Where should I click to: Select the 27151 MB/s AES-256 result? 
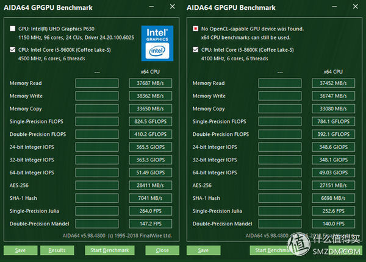coord(333,186)
